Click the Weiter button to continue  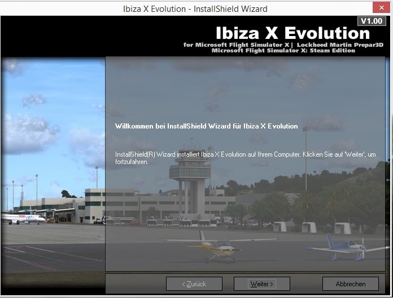[x=261, y=284]
